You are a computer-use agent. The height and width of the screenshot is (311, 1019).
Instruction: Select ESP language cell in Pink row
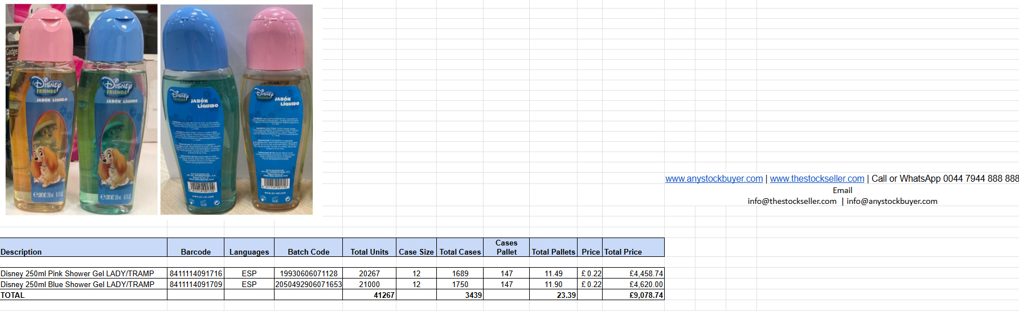tap(249, 273)
